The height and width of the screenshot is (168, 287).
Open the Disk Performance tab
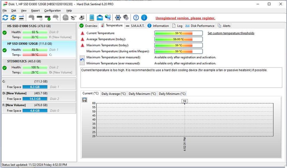click(200, 26)
